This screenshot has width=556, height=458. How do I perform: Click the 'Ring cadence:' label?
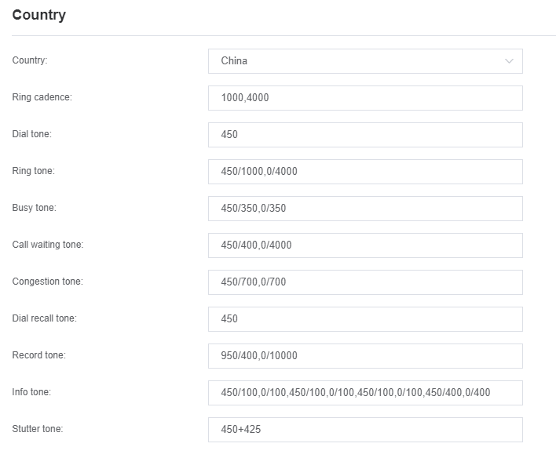(42, 97)
